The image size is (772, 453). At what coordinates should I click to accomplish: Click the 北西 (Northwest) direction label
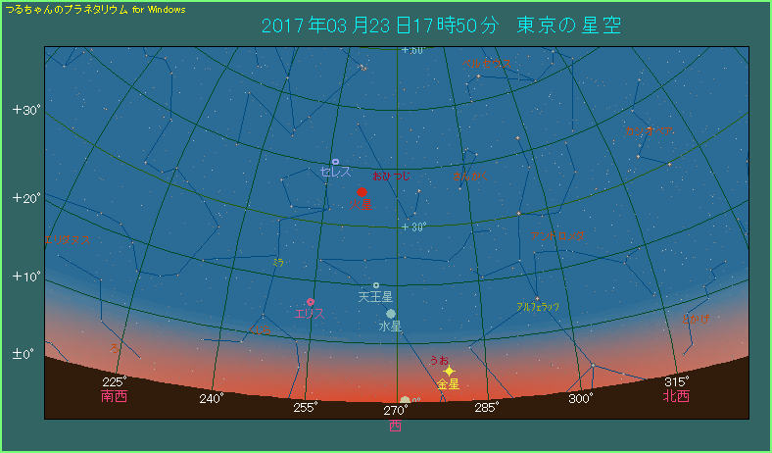point(676,396)
